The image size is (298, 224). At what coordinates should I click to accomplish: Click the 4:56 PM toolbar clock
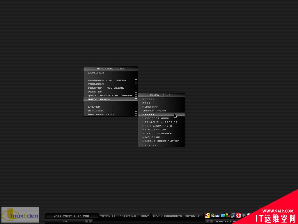coord(225,222)
